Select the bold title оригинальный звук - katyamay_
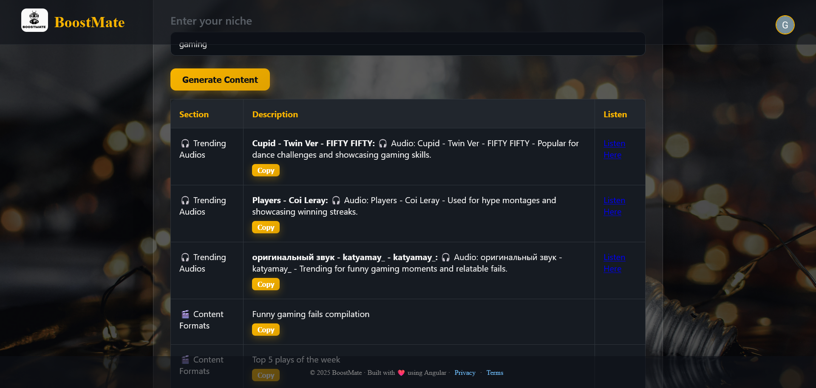The width and height of the screenshot is (816, 388). 345,257
